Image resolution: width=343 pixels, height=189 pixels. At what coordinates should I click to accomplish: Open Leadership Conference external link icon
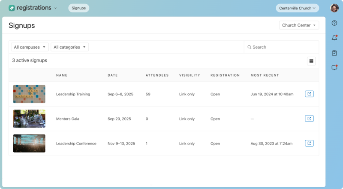point(309,143)
